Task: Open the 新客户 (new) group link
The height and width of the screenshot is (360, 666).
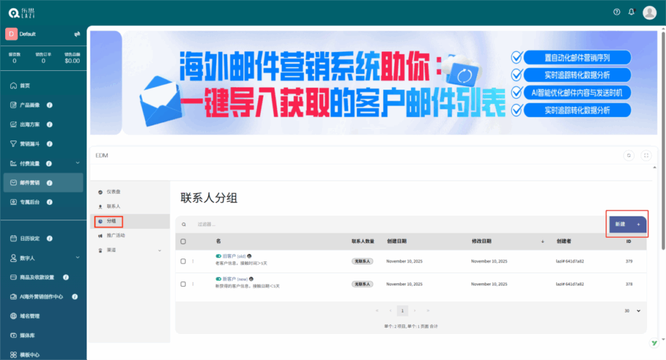Action: click(233, 279)
